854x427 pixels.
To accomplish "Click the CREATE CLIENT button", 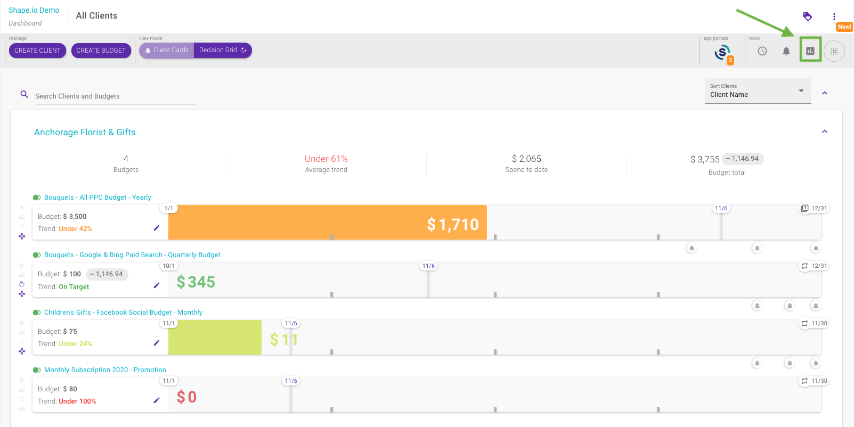I will [x=37, y=51].
